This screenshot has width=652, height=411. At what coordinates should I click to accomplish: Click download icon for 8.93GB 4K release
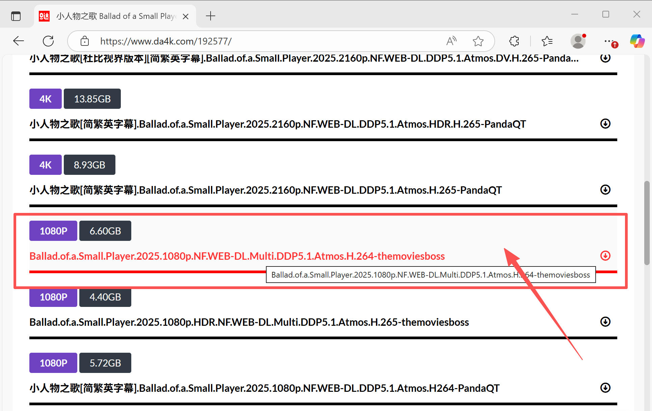pyautogui.click(x=605, y=190)
